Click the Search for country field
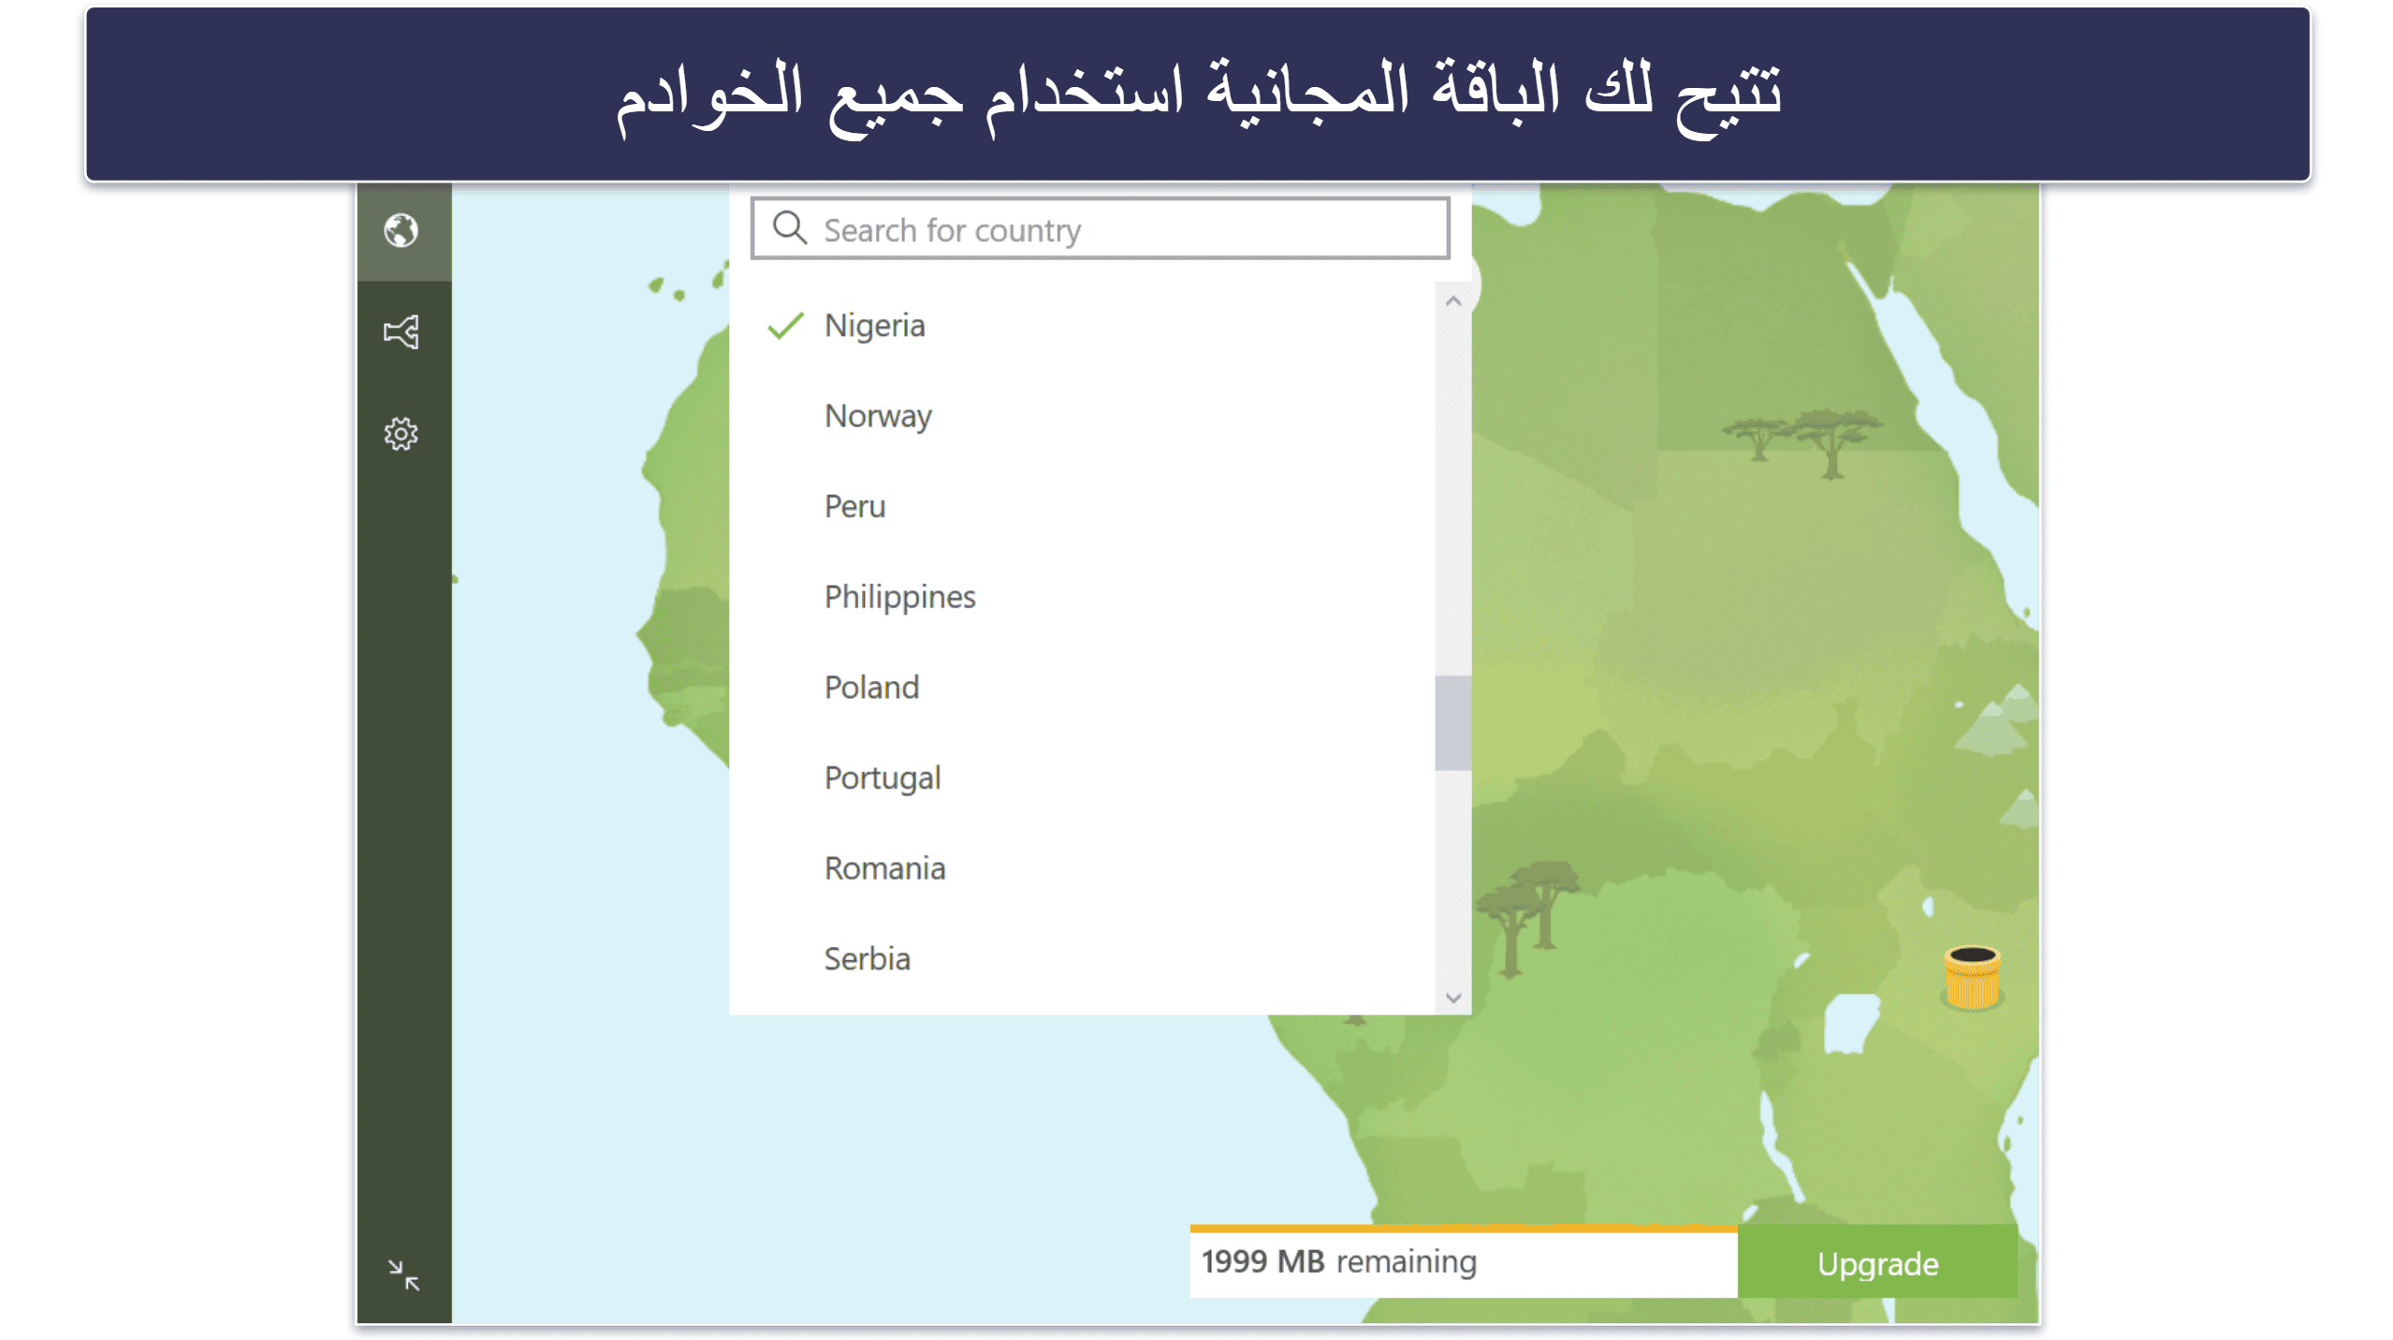2393x1340 pixels. (1100, 228)
